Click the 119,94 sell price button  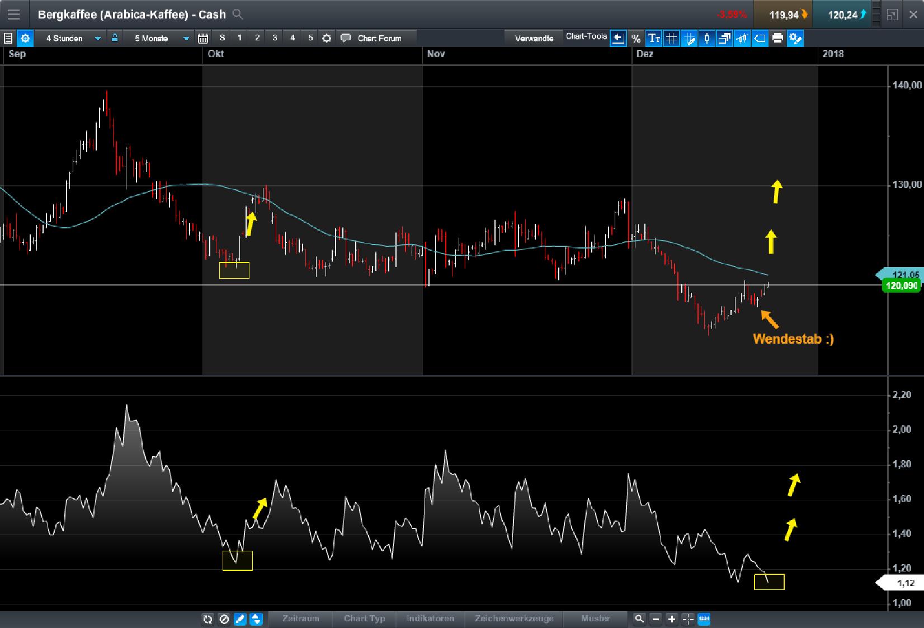coord(782,15)
